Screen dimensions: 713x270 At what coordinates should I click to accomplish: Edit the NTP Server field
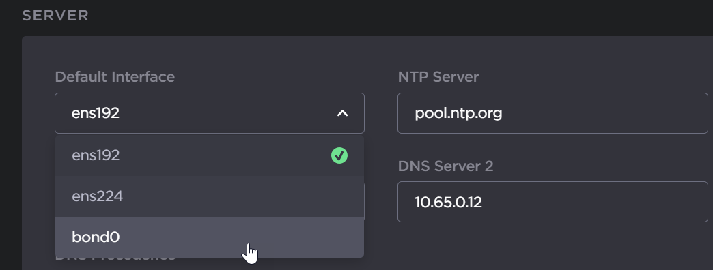(553, 113)
